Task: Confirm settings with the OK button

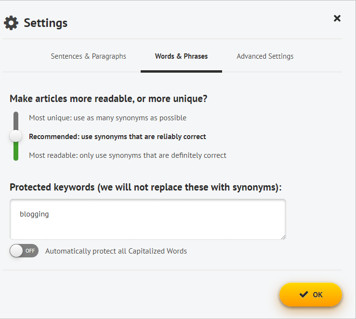Action: (x=311, y=295)
